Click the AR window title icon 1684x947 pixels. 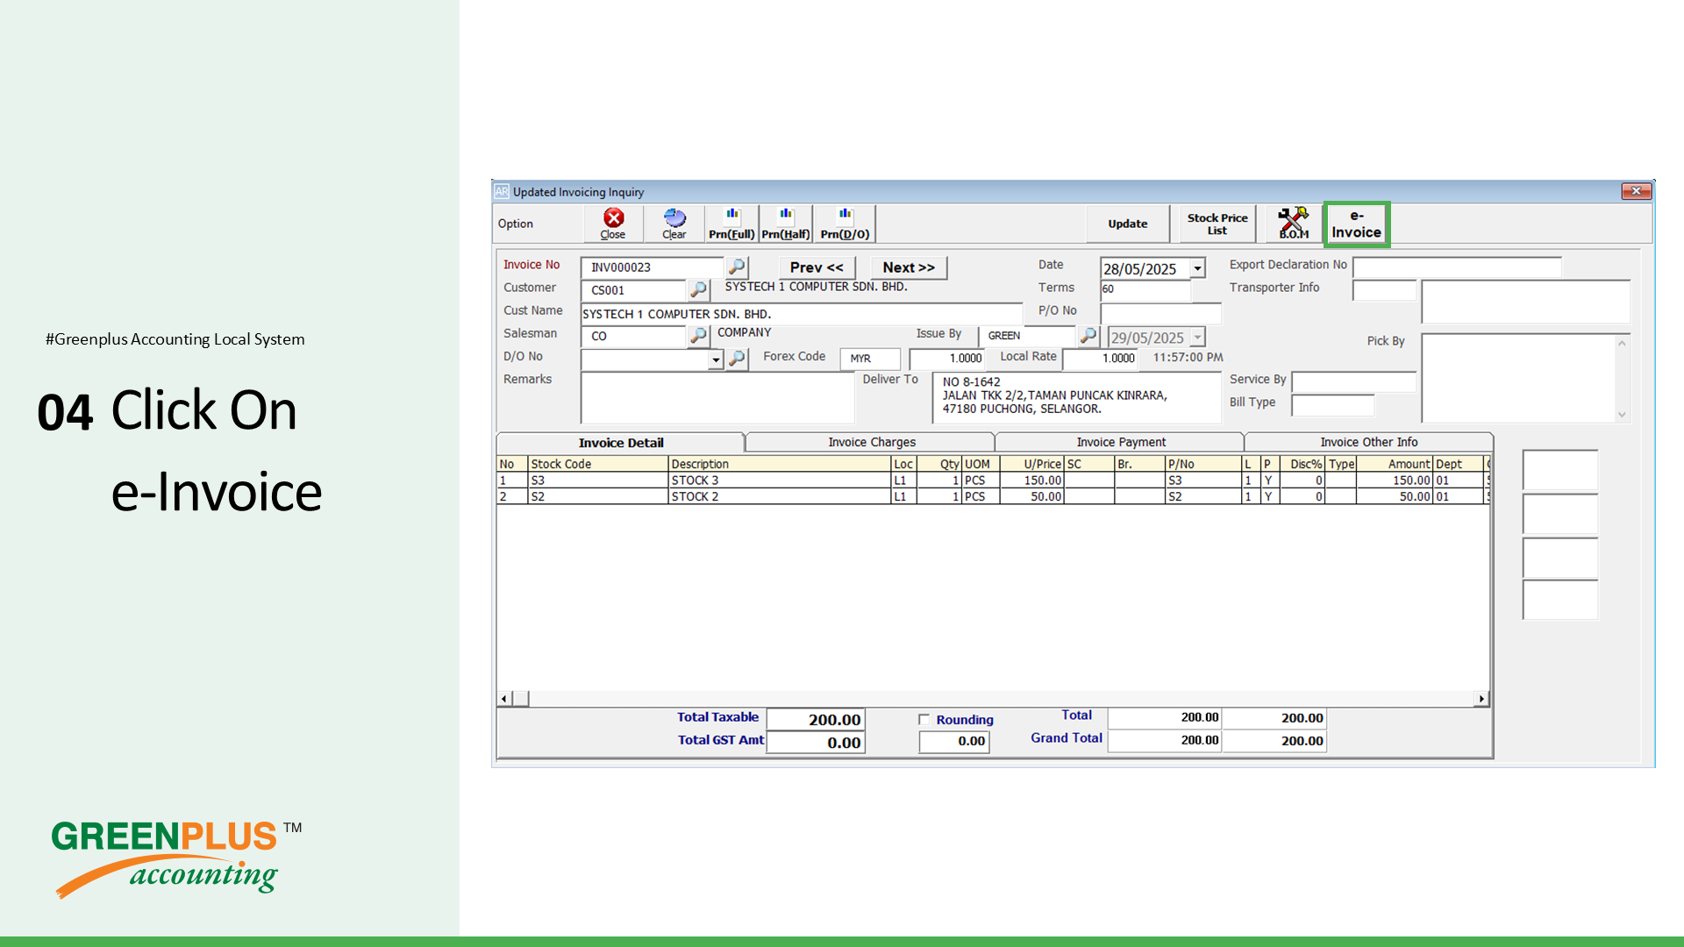coord(502,191)
